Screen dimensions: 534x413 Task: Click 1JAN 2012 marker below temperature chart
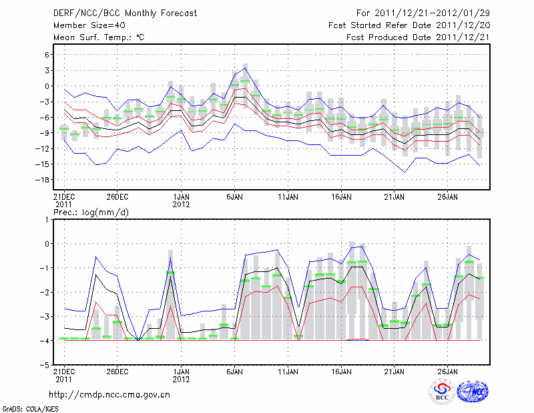(x=181, y=200)
